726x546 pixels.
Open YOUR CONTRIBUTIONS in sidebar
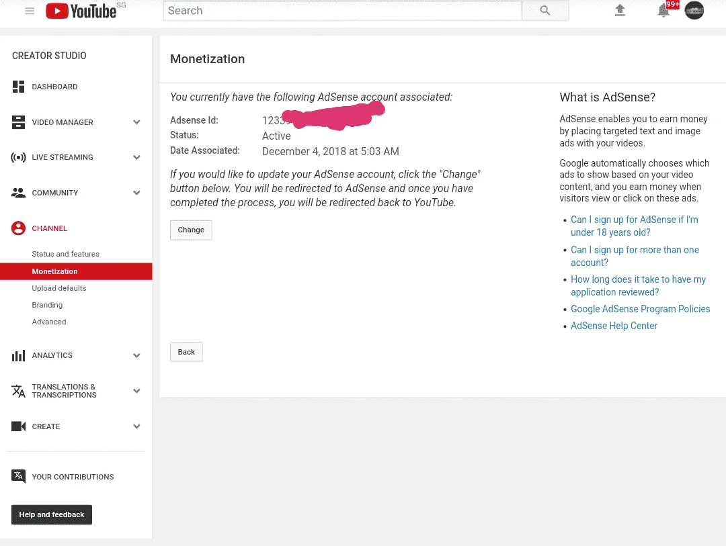[73, 477]
